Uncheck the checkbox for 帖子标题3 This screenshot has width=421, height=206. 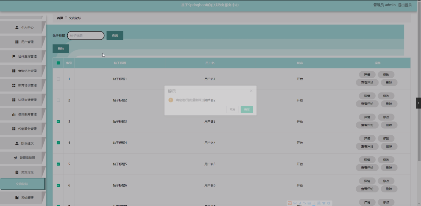point(58,121)
